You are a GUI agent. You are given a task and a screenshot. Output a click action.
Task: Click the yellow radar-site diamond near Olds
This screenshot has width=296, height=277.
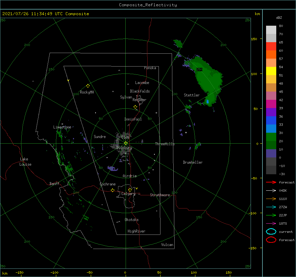[126, 143]
